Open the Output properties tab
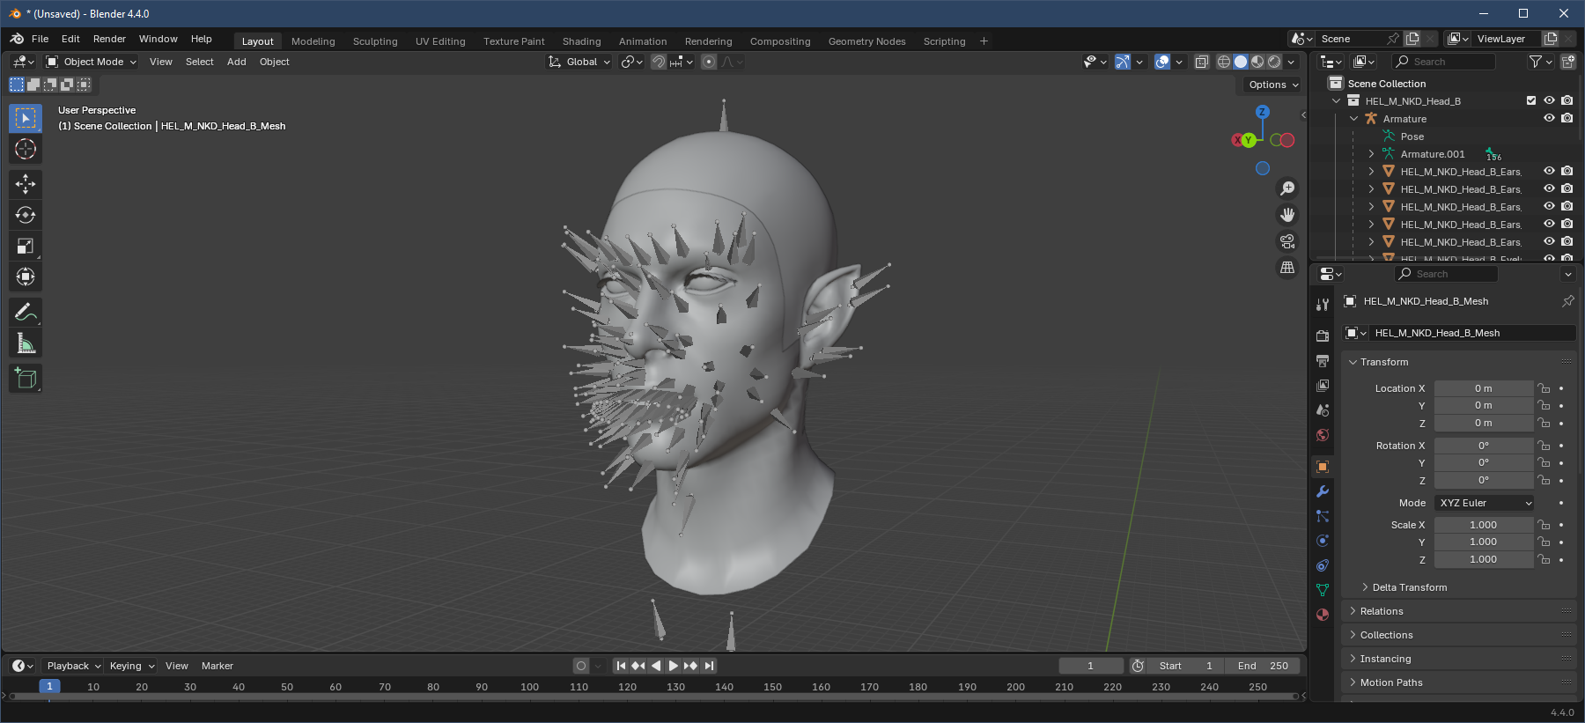This screenshot has height=723, width=1585. click(x=1323, y=361)
